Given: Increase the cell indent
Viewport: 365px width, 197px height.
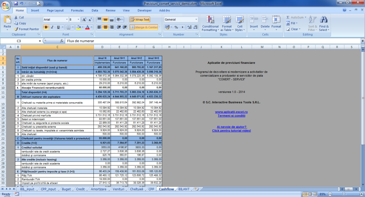Looking at the screenshot, I should click(125, 27).
